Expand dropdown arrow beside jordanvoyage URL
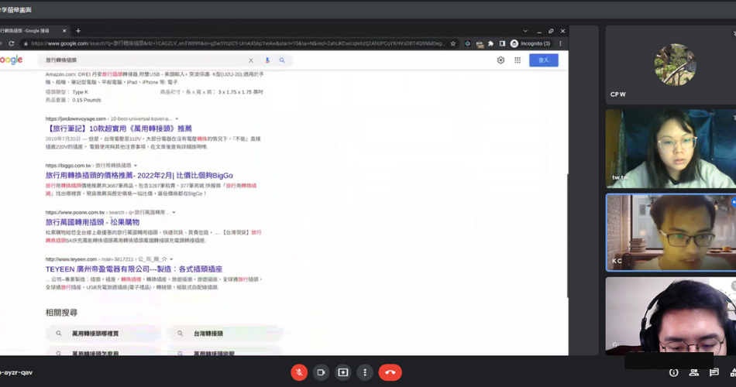 [177, 118]
